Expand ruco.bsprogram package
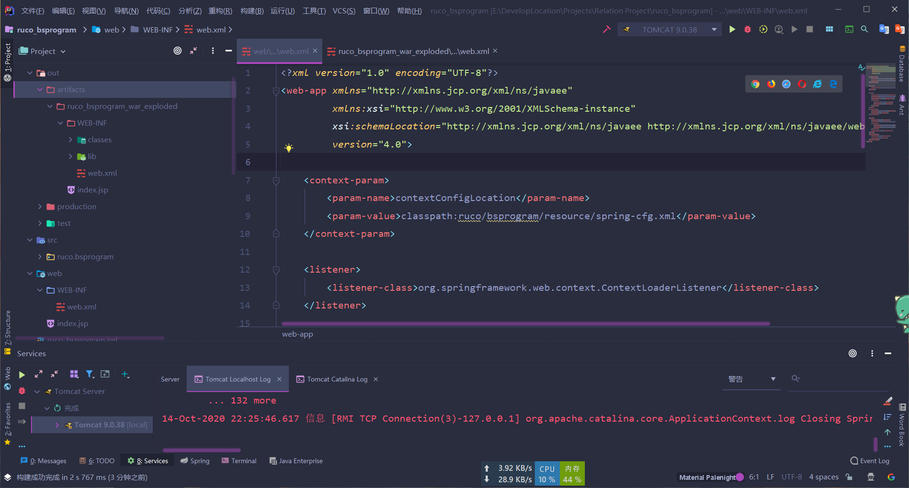 40,256
